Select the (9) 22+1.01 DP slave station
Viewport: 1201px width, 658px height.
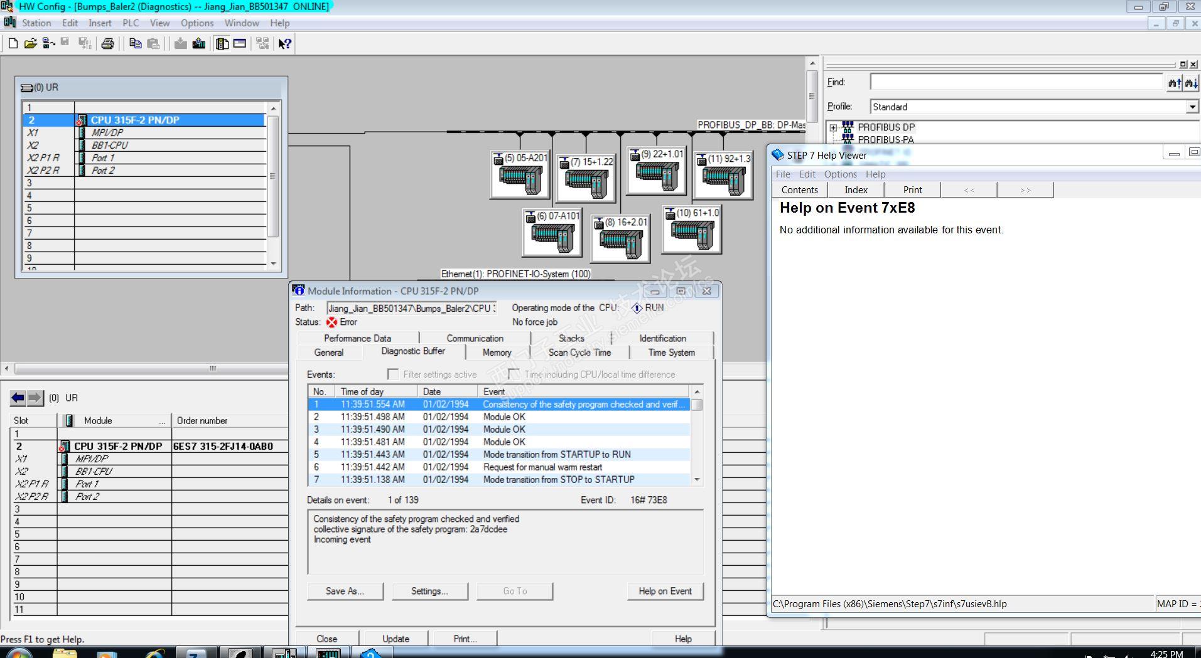[656, 171]
